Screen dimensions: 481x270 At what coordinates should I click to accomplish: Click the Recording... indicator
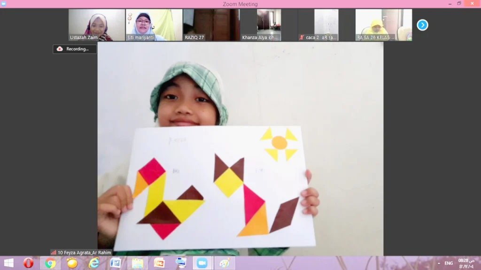click(75, 49)
